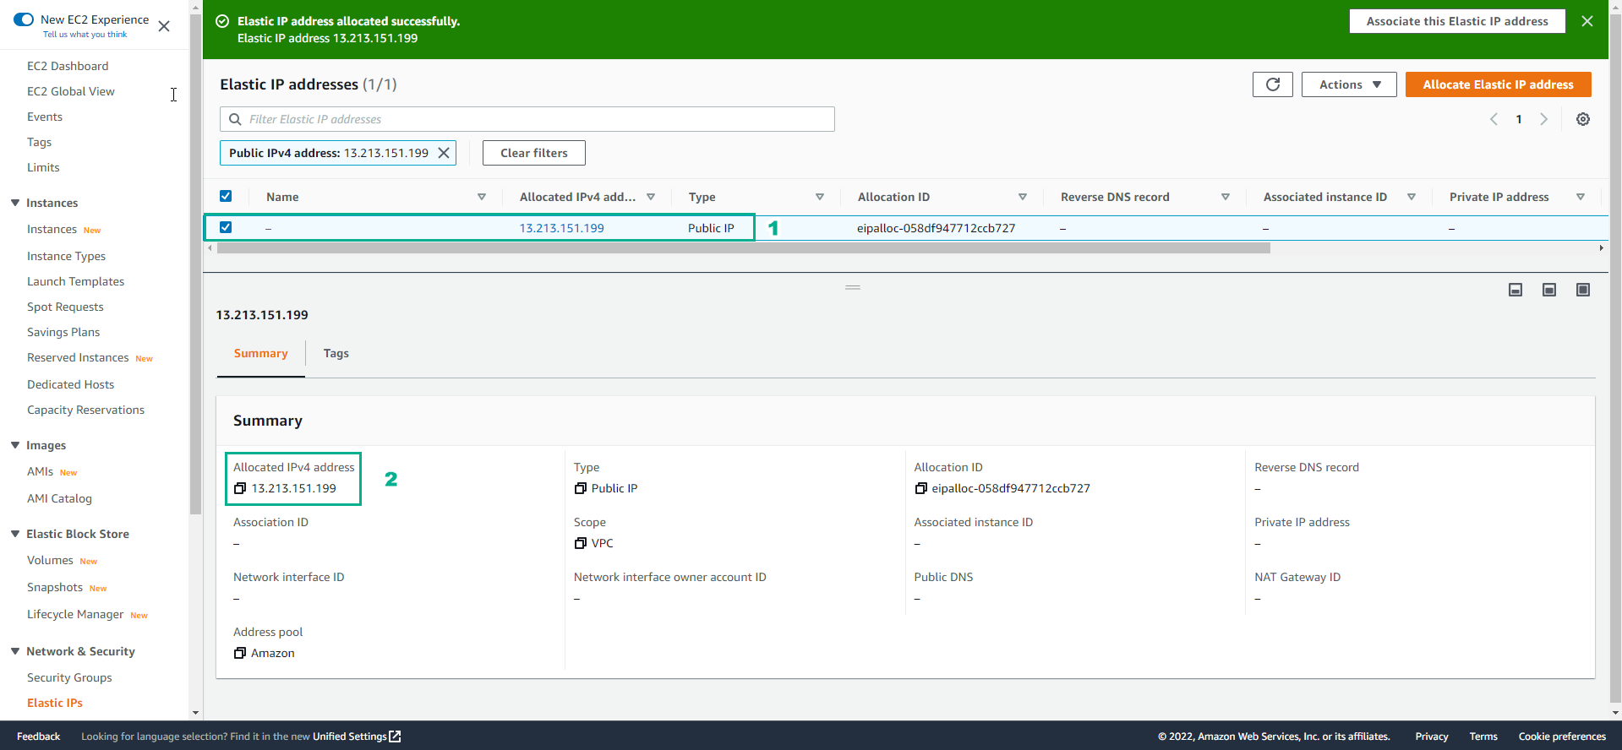This screenshot has width=1622, height=750.
Task: Click sidebar scrollbar down arrow
Action: [196, 714]
